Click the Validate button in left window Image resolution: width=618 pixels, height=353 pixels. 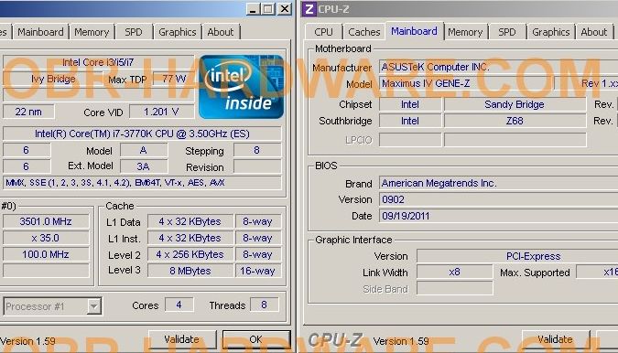pos(181,339)
